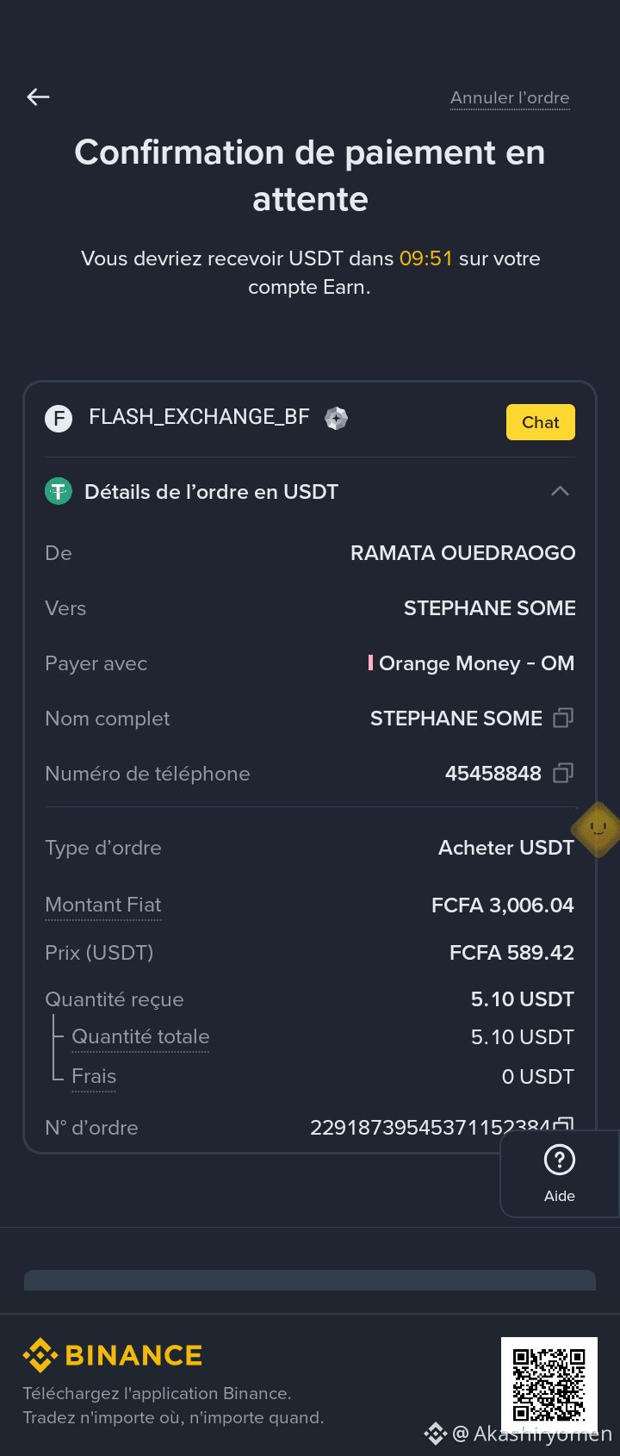Click the FLASH_EXCHANGE_BF avatar icon
620x1456 pixels.
tap(59, 419)
